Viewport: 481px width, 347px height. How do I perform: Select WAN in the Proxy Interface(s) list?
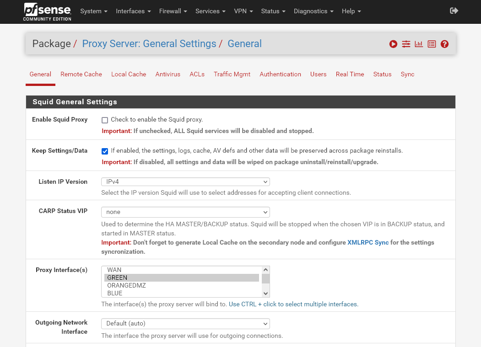[x=114, y=270]
